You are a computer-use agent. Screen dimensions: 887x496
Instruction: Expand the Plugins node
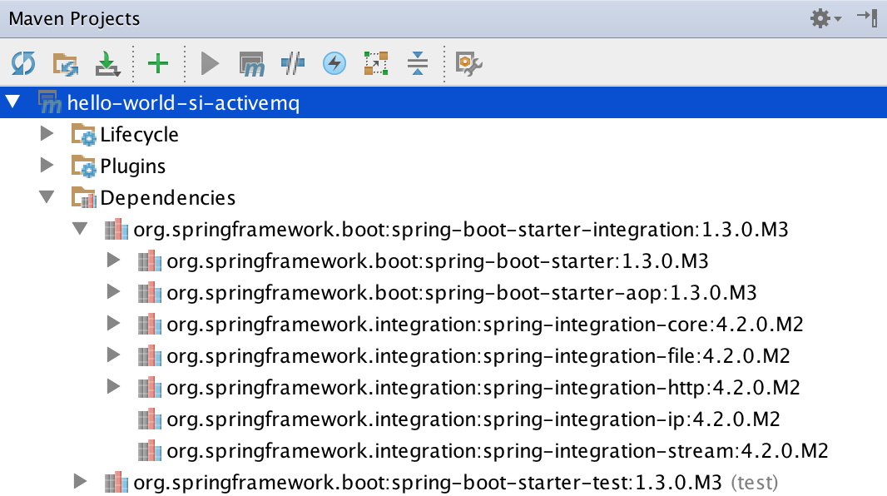pos(47,165)
